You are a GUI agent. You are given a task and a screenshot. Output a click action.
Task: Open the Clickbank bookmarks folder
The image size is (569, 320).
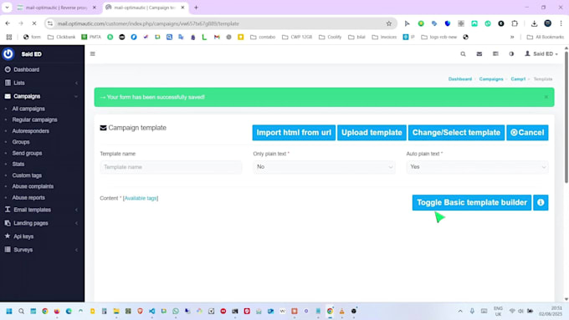click(62, 37)
